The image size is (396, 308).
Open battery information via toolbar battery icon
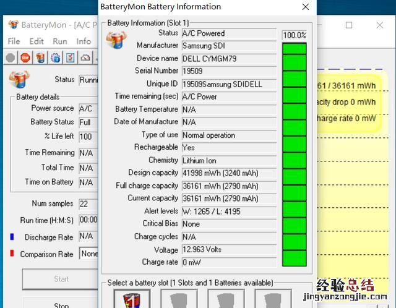click(40, 58)
